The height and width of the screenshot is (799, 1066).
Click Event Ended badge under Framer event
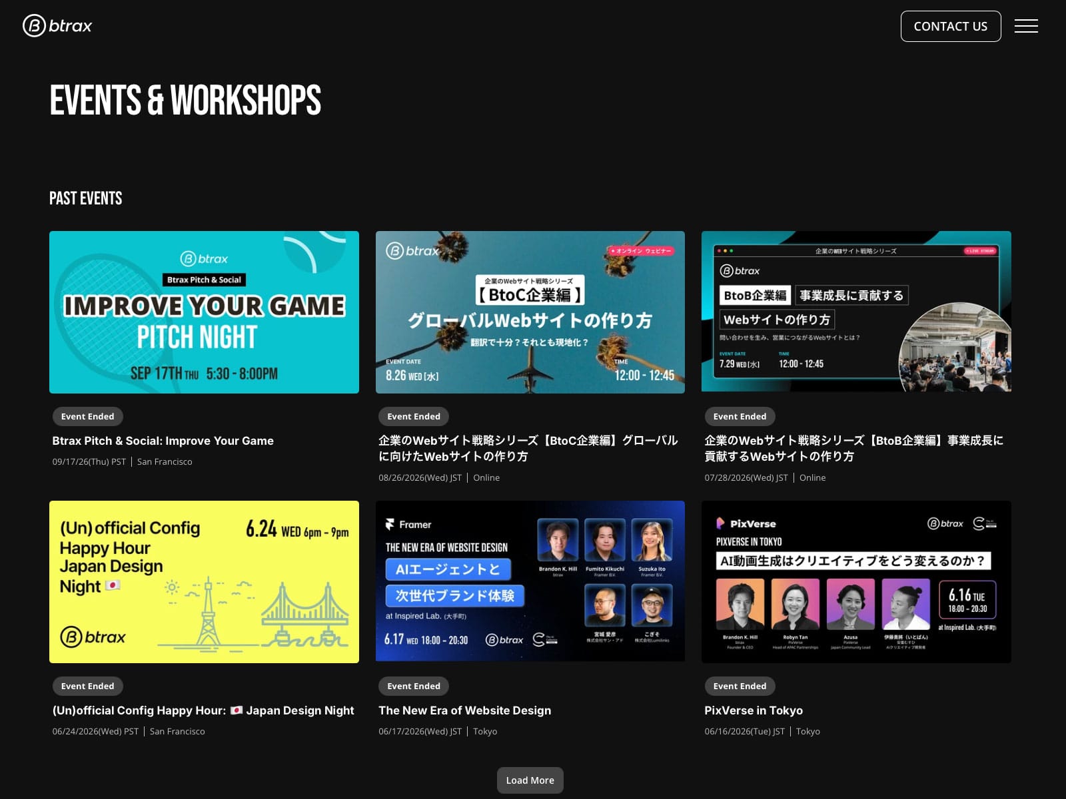pyautogui.click(x=414, y=686)
